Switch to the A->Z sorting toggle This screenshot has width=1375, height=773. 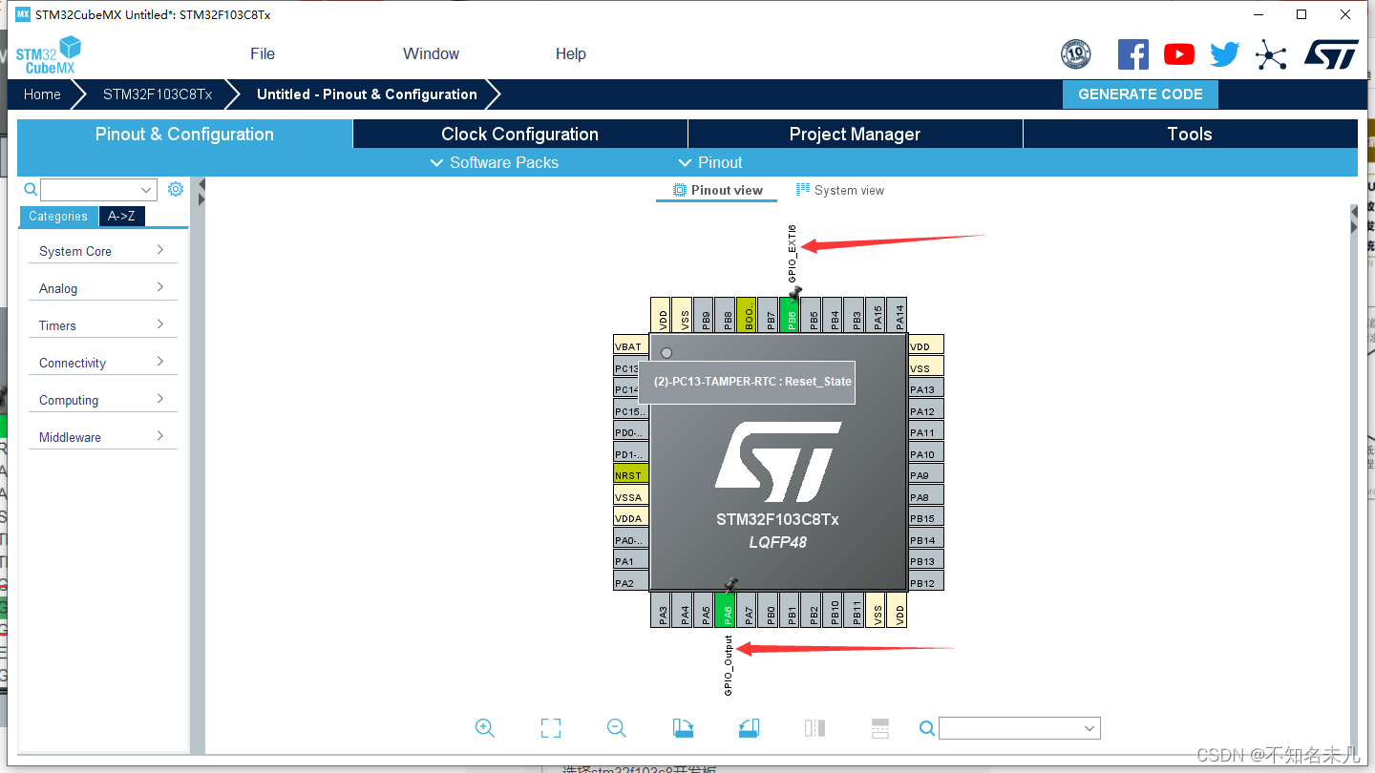click(121, 217)
